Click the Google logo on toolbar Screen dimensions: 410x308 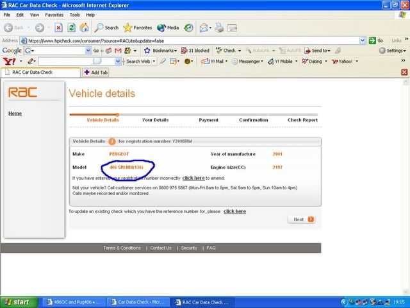tap(12, 51)
